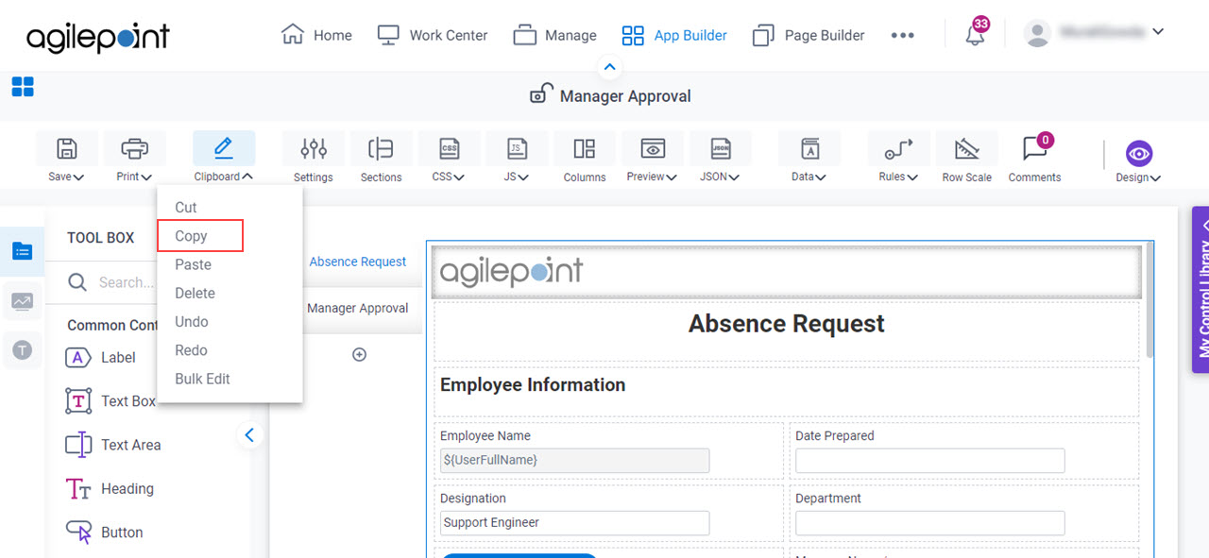Open the CSS editor icon
This screenshot has width=1209, height=558.
(x=450, y=148)
